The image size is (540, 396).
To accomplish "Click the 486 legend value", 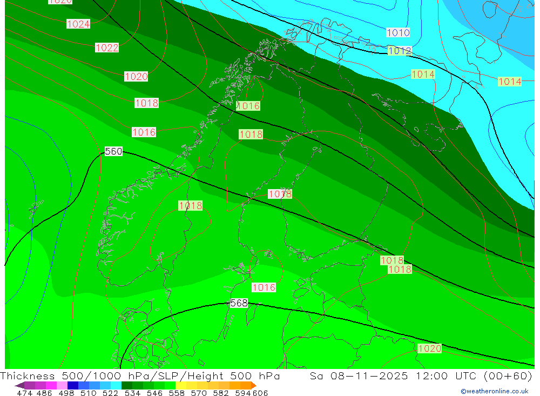I will click(x=44, y=393).
